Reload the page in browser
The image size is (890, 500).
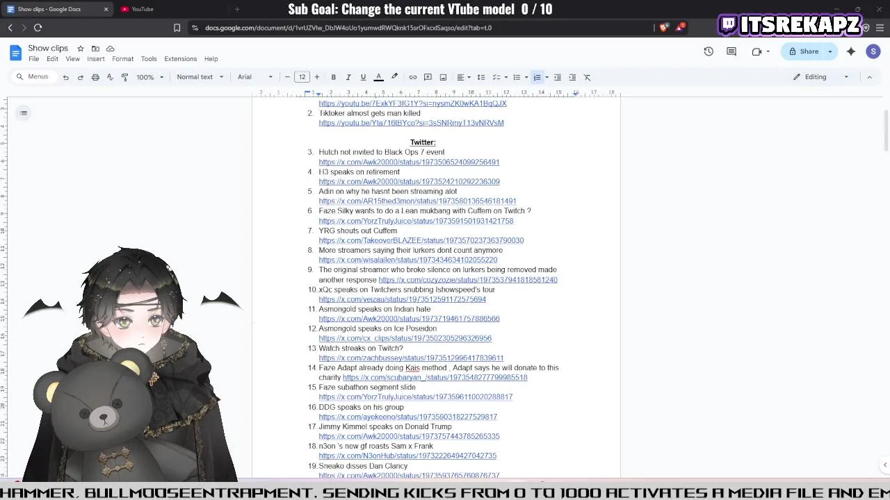click(38, 28)
